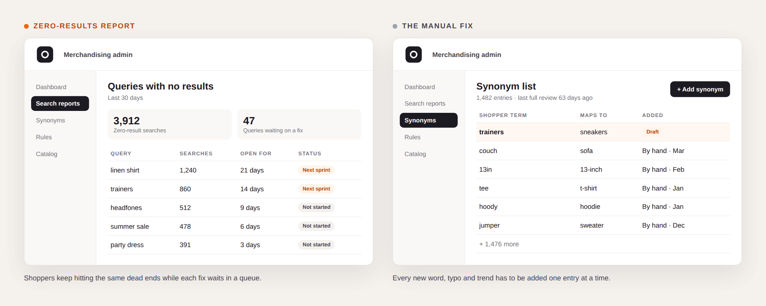Select Synonyms in the Manual Fix sidebar
This screenshot has height=306, width=766.
(x=429, y=120)
